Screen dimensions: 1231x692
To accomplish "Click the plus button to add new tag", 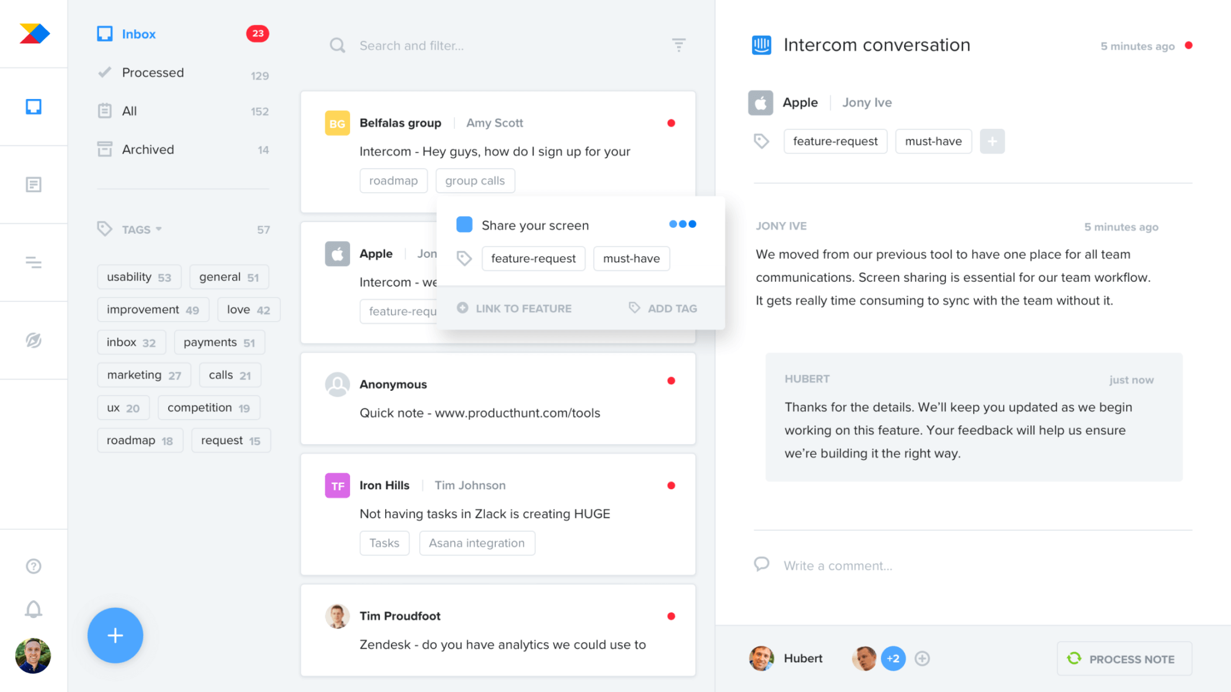I will pos(991,141).
